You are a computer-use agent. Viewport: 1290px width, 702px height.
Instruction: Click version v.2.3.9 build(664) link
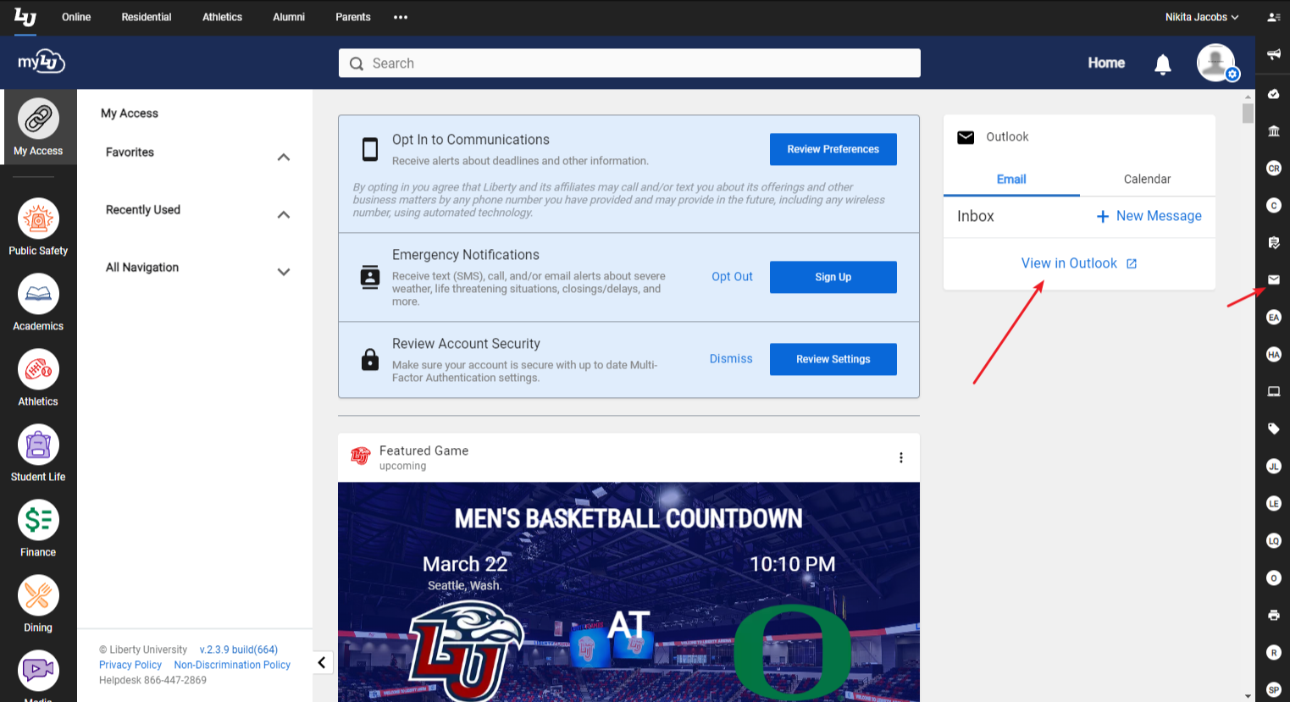click(x=239, y=649)
